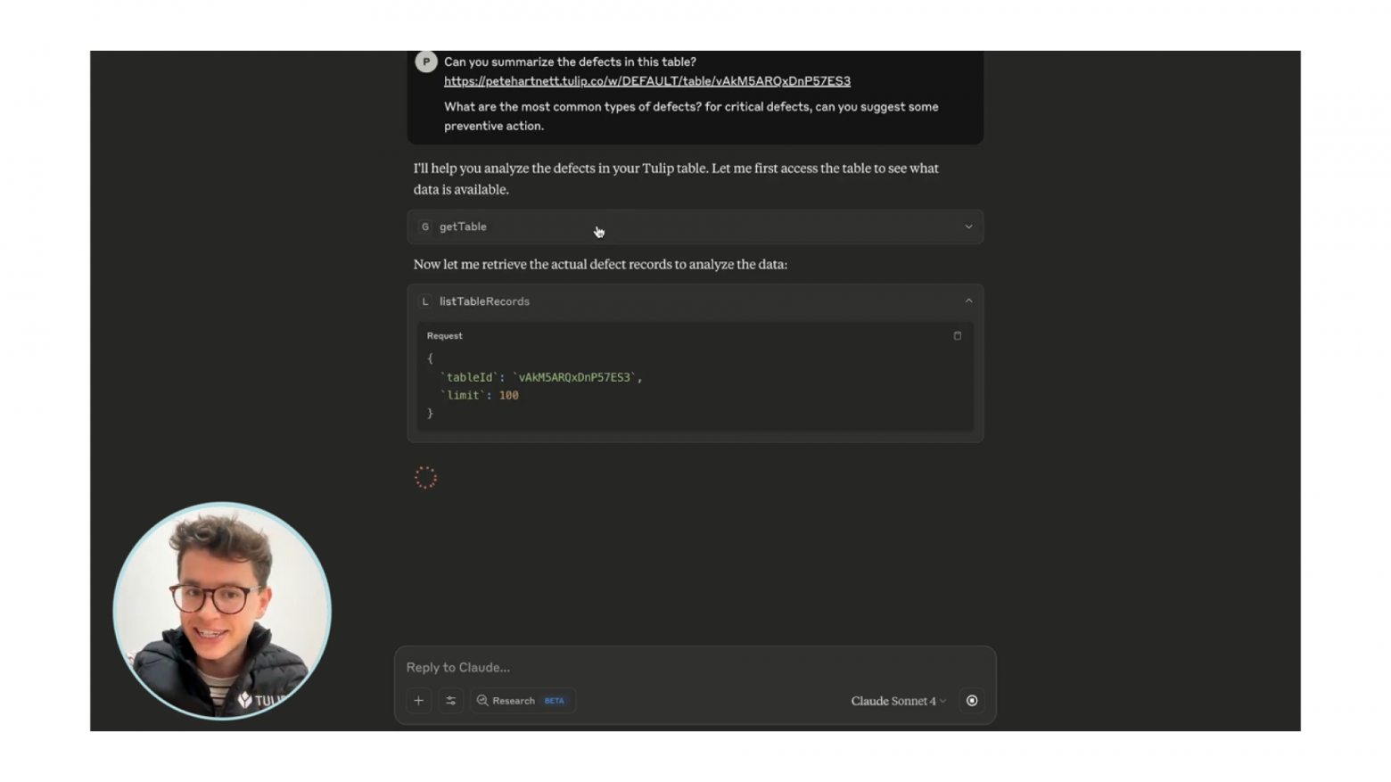
Task: Click the BETA badge next to Research
Action: coord(554,701)
